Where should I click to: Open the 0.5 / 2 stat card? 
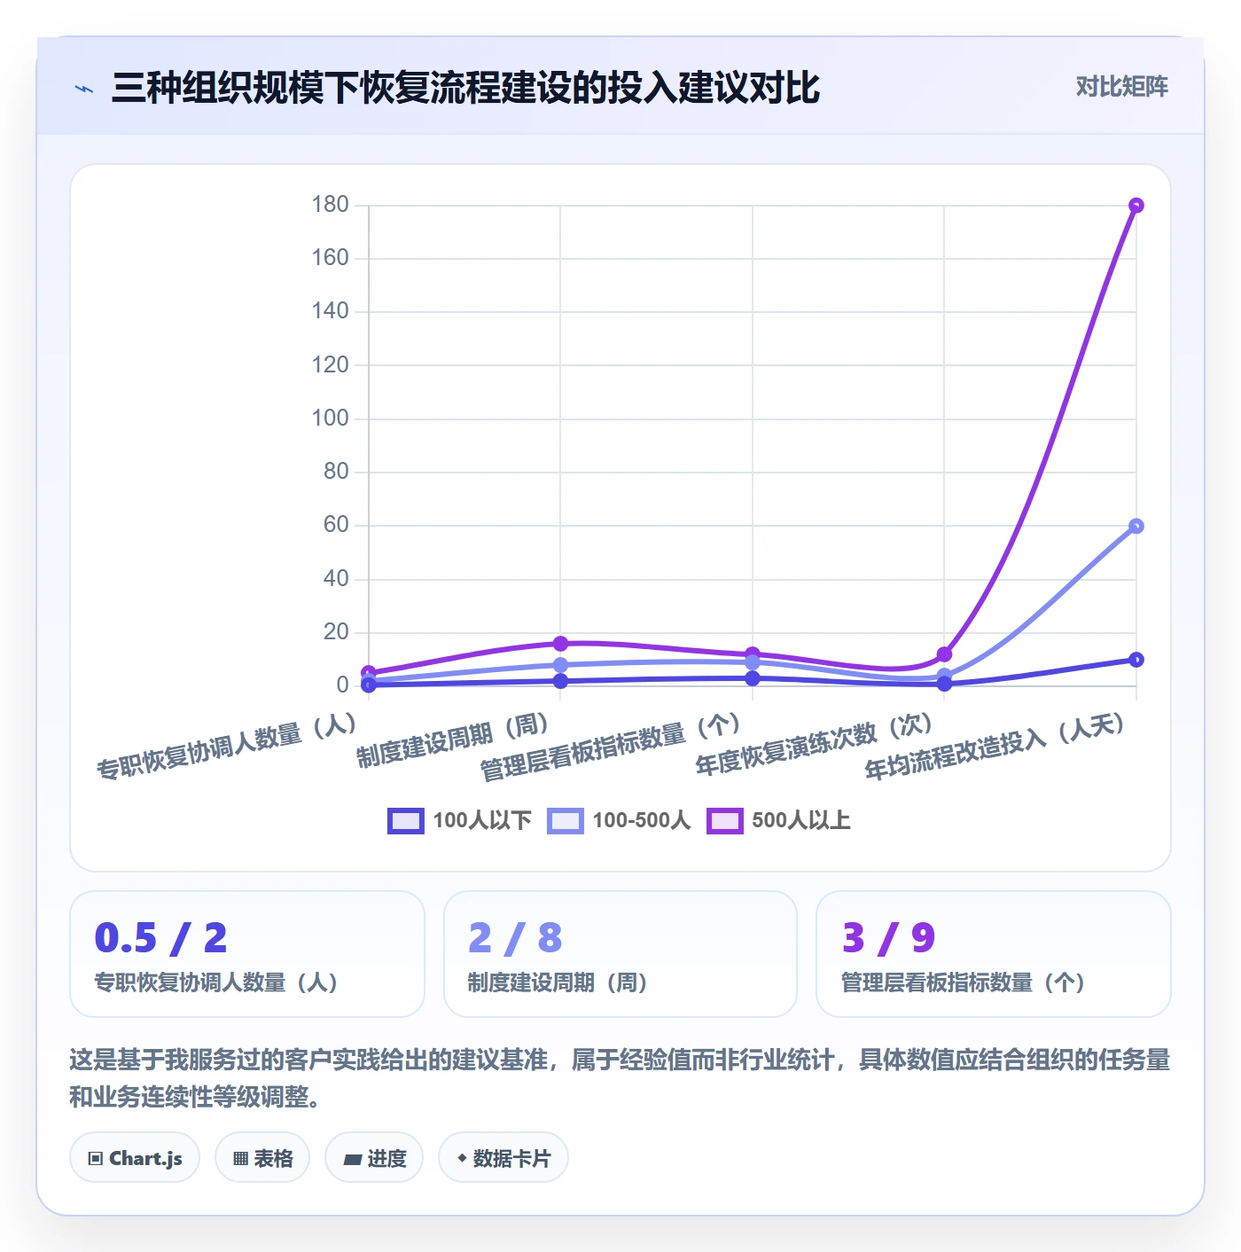(x=247, y=954)
